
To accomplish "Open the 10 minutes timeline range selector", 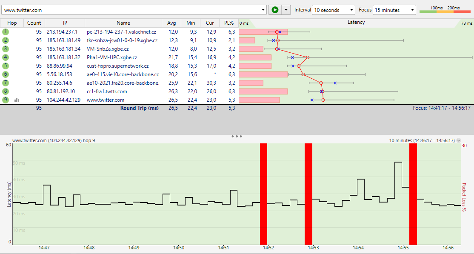I will tap(458, 140).
